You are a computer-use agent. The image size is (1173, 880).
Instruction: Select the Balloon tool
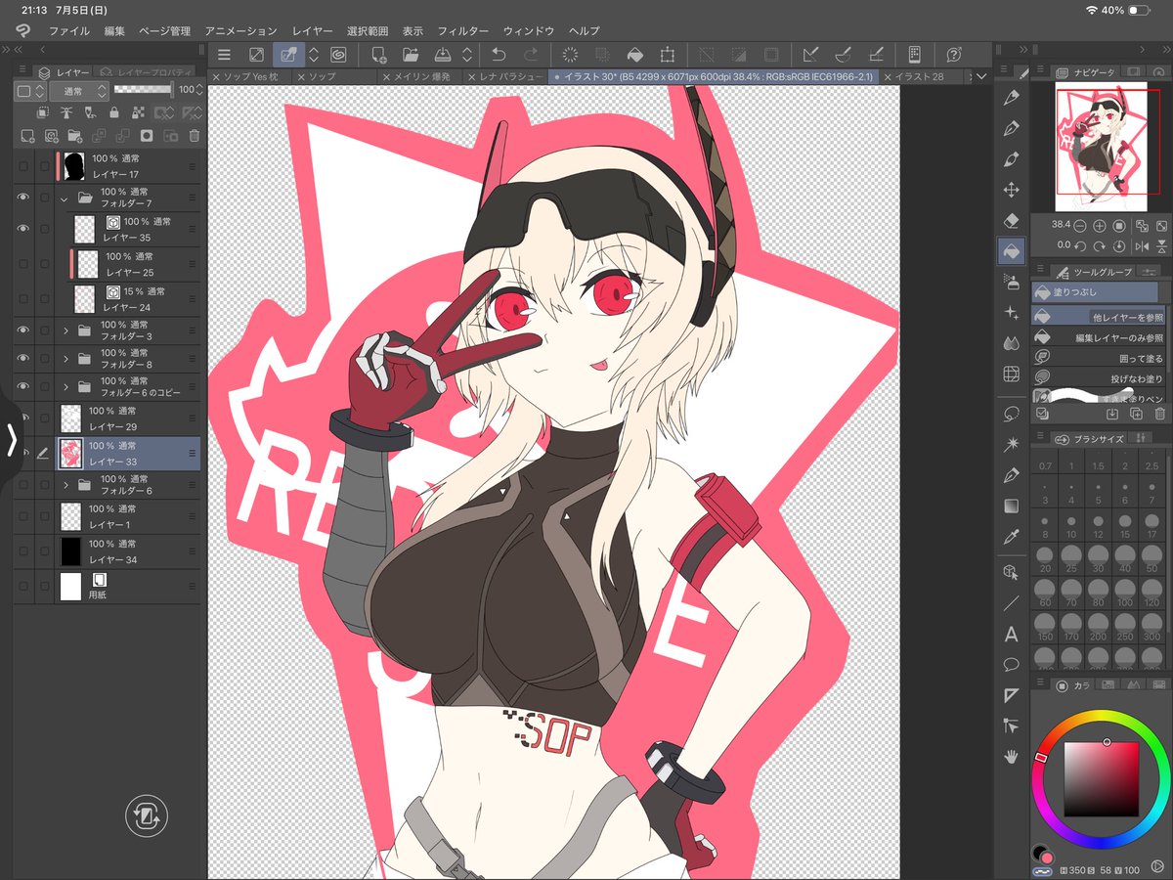tap(1012, 664)
